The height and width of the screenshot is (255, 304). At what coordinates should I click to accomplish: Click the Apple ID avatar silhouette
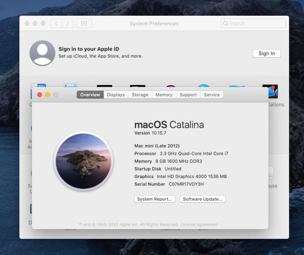pos(42,53)
